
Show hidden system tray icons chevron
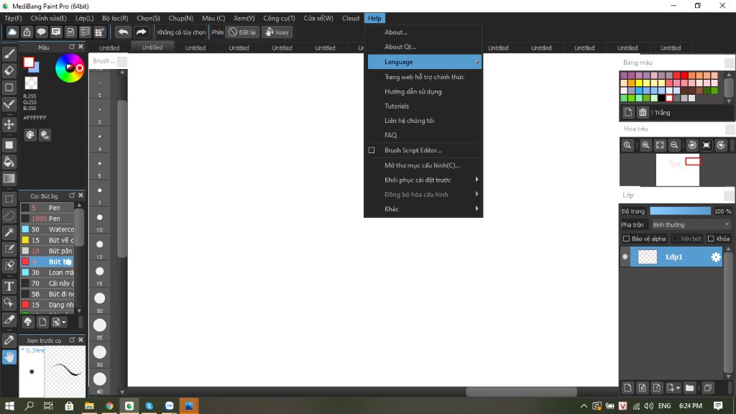[584, 406]
